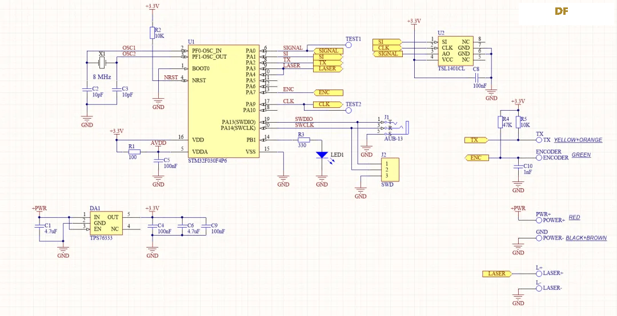Select resistor R1 symbol
The width and height of the screenshot is (617, 316).
134,152
